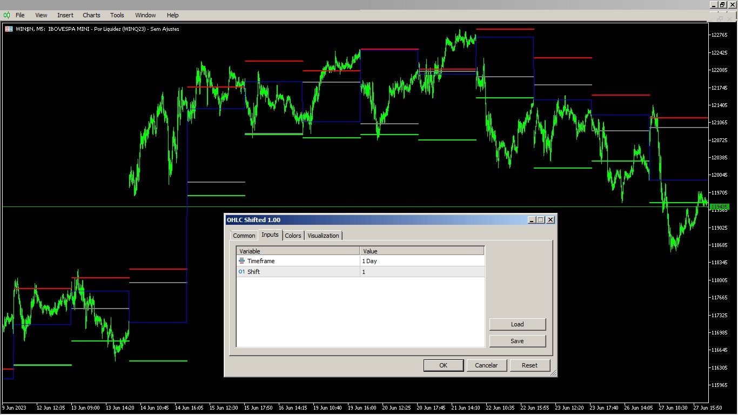
Task: Open the Tools menu
Action: click(117, 15)
